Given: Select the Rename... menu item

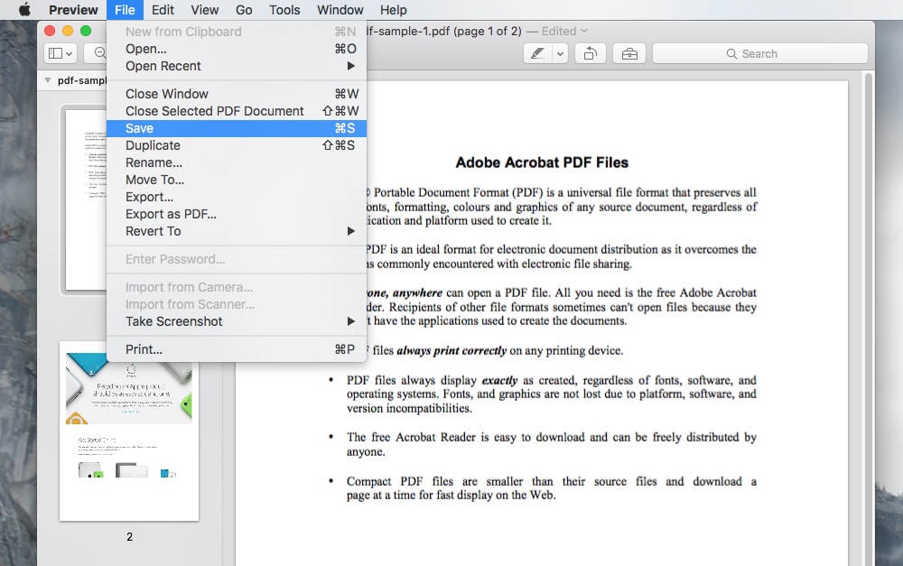Looking at the screenshot, I should click(x=236, y=163).
